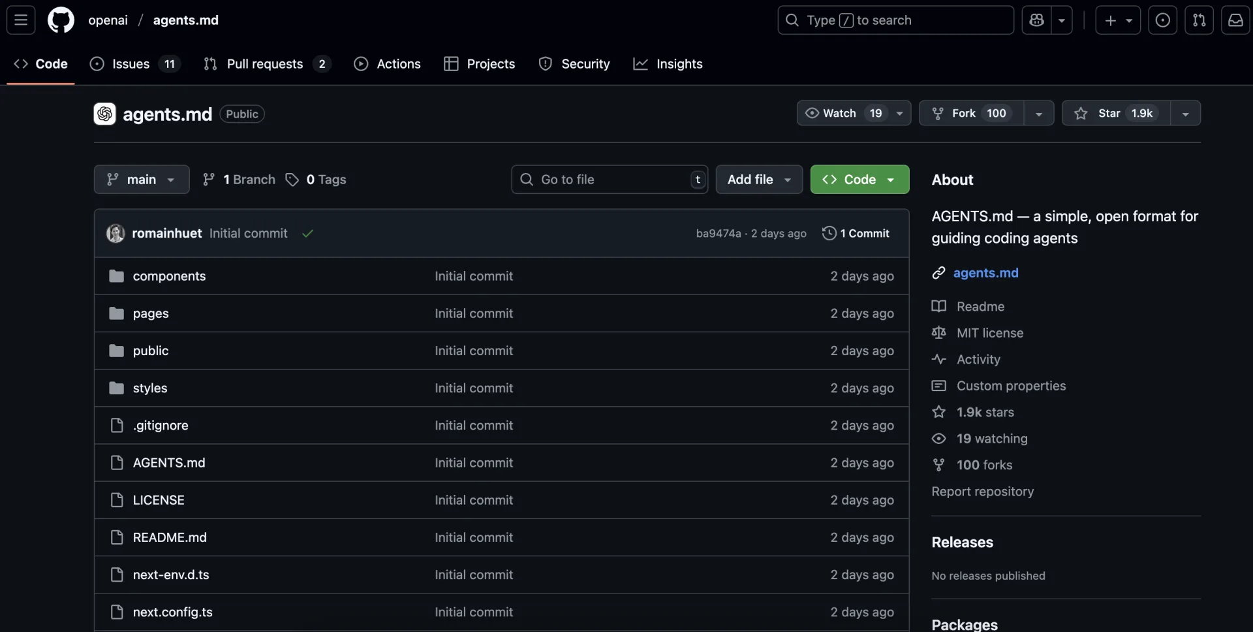Expand the Watch options dropdown arrow
The height and width of the screenshot is (632, 1253).
(900, 113)
